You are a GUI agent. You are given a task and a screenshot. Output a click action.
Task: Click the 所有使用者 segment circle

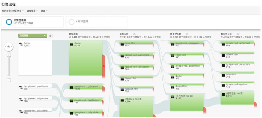coord(9,22)
